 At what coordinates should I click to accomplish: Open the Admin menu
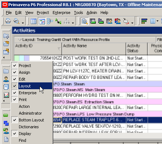click(92, 13)
